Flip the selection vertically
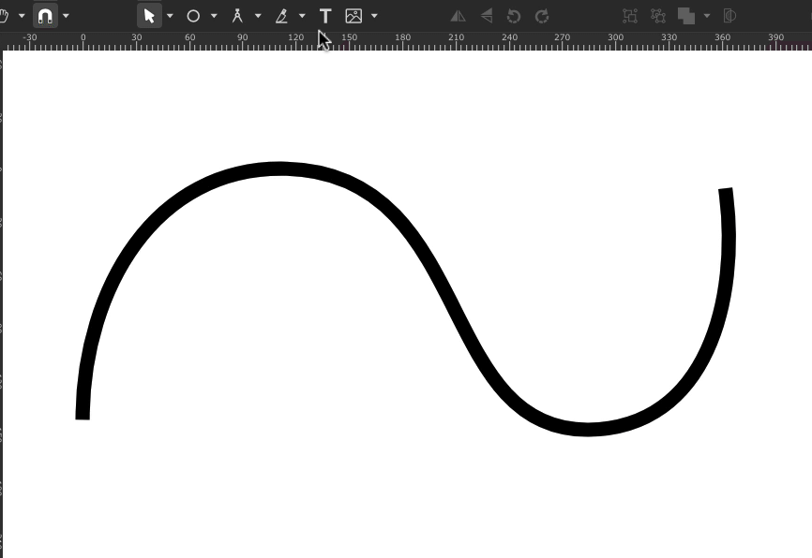This screenshot has width=812, height=558. [x=486, y=16]
